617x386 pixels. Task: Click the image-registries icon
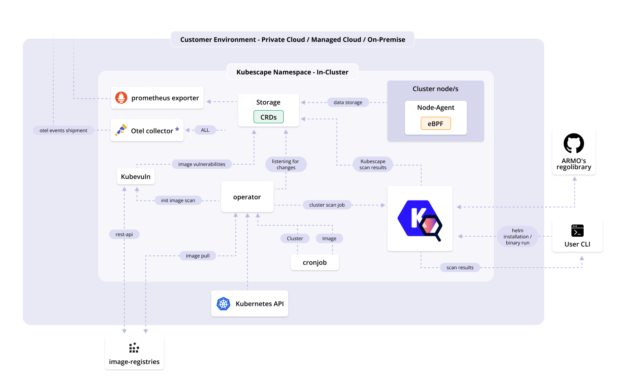(134, 348)
